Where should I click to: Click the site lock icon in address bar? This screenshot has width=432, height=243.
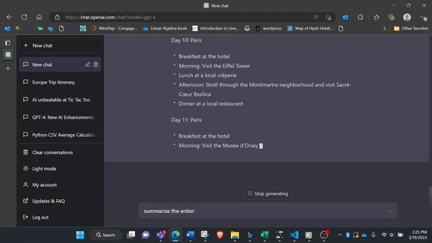pyautogui.click(x=57, y=17)
